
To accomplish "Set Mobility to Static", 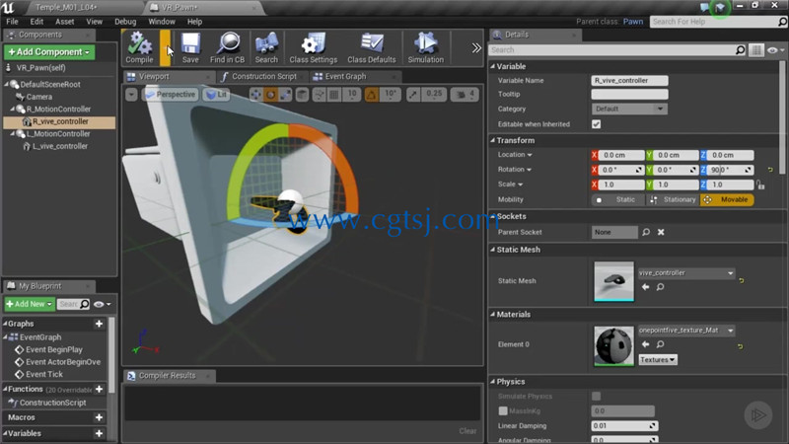I will 618,200.
